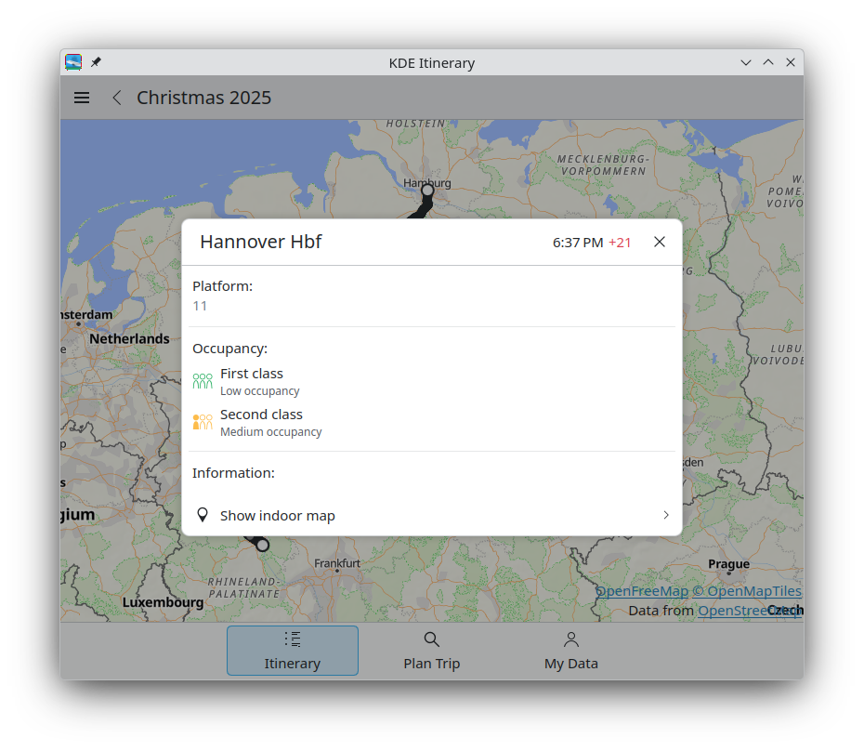Toggle the pin window icon in title bar
The image size is (864, 751).
pos(96,62)
